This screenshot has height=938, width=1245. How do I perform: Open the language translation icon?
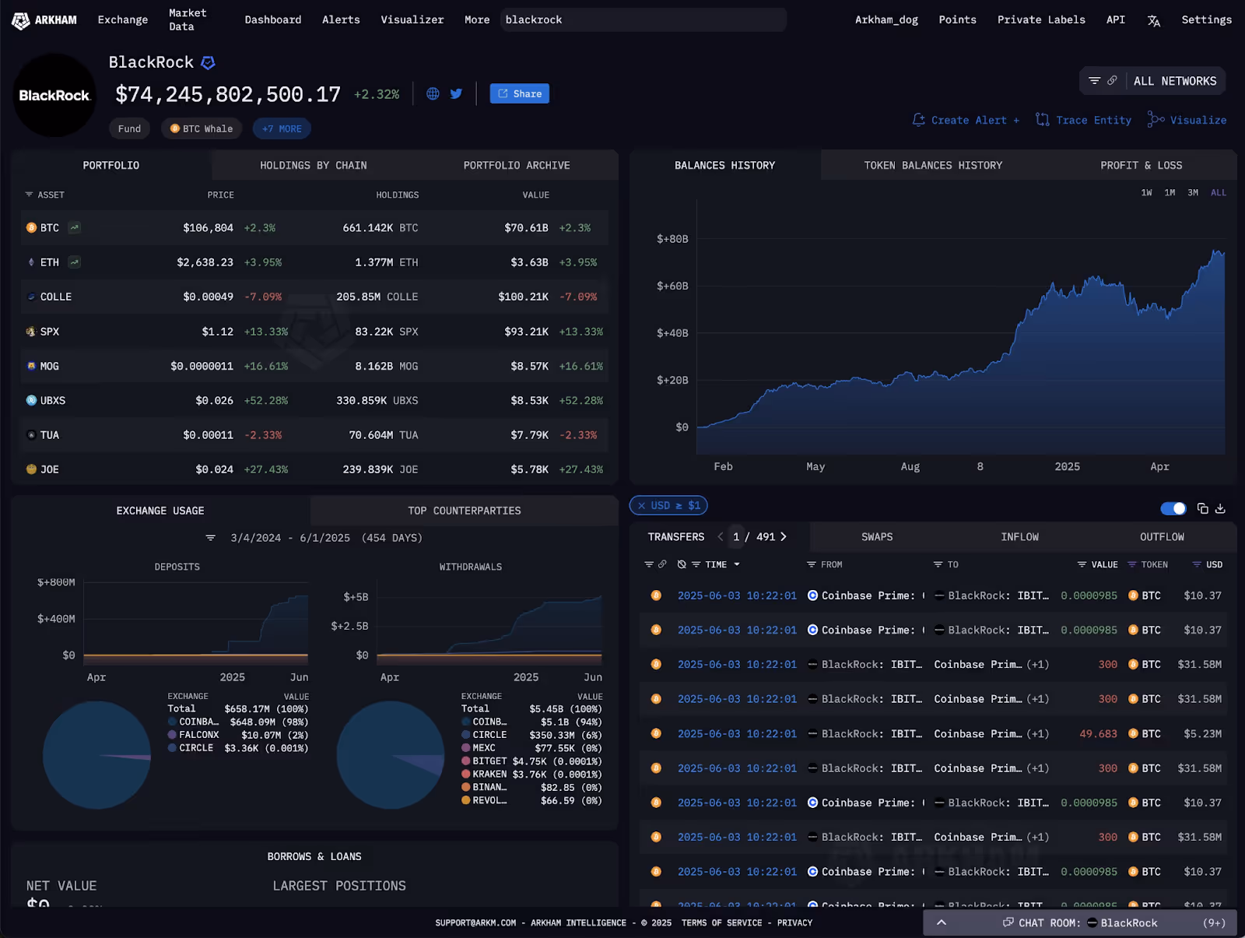[x=1153, y=20]
